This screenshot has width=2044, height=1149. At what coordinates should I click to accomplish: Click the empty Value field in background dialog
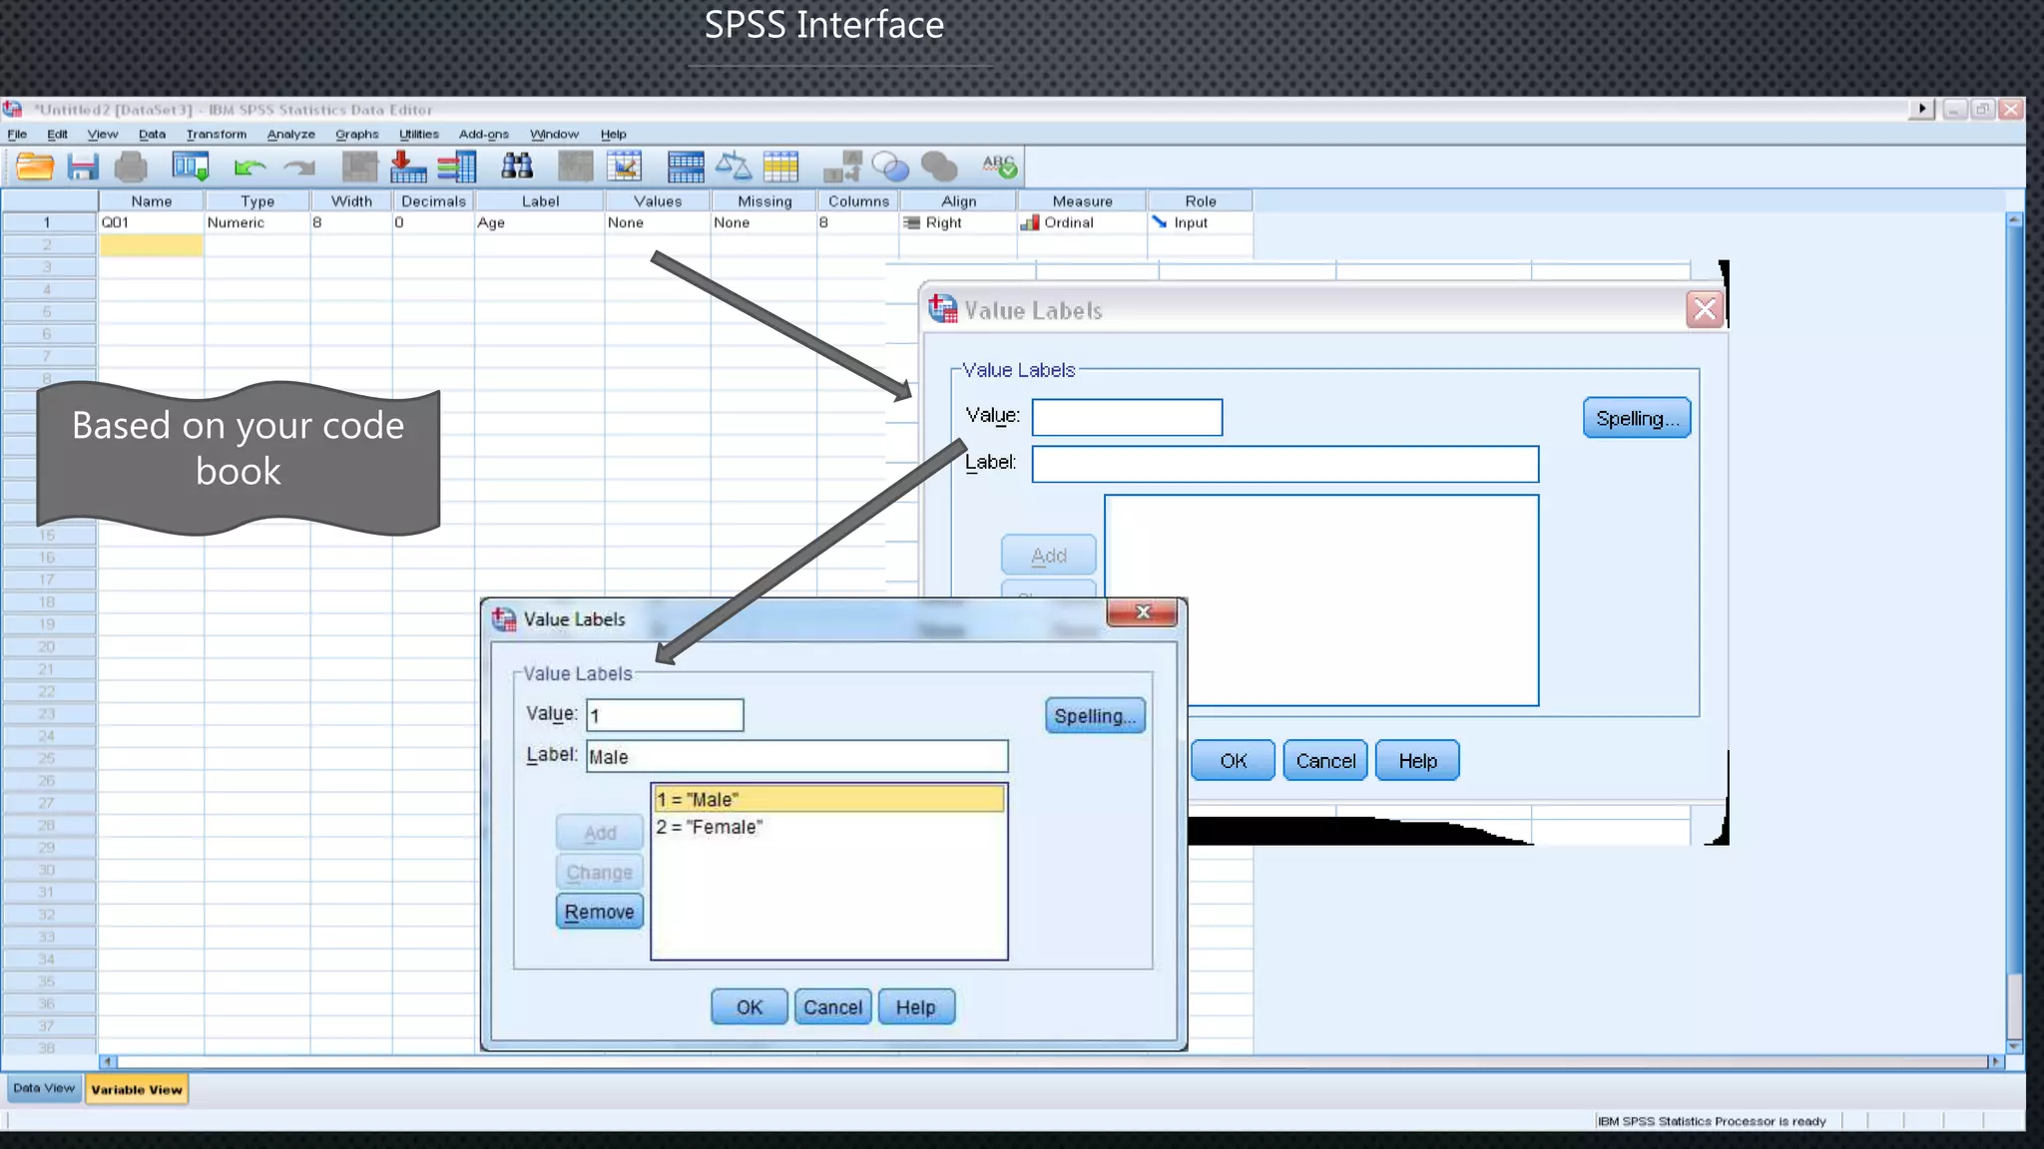(1127, 417)
